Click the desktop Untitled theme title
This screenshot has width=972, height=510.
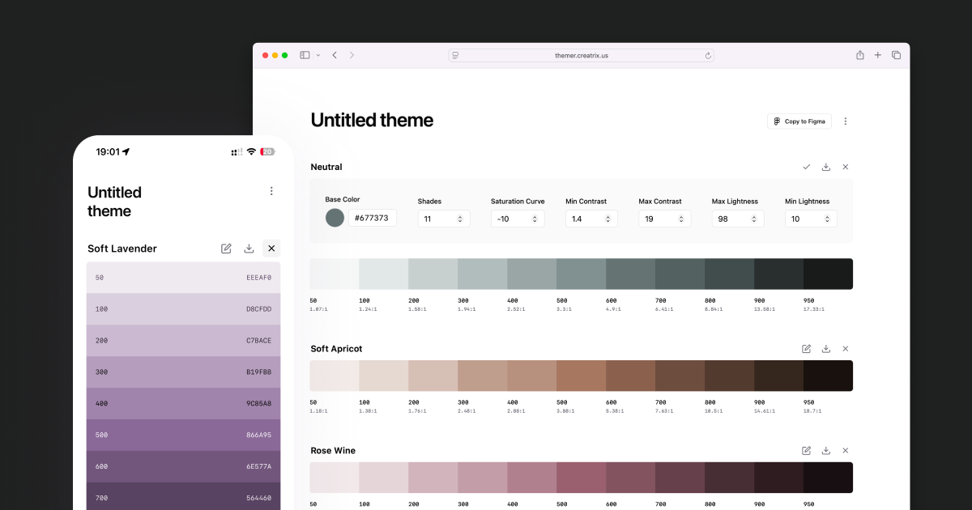click(x=372, y=121)
